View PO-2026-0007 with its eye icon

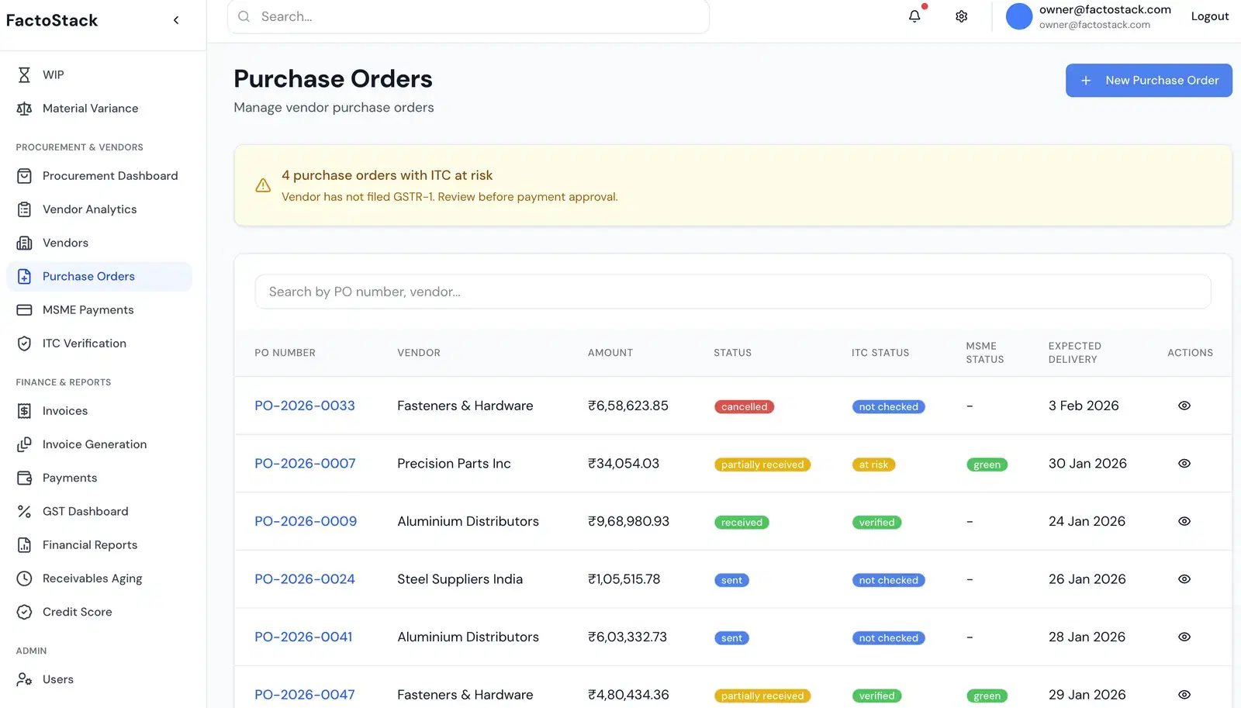click(1184, 464)
